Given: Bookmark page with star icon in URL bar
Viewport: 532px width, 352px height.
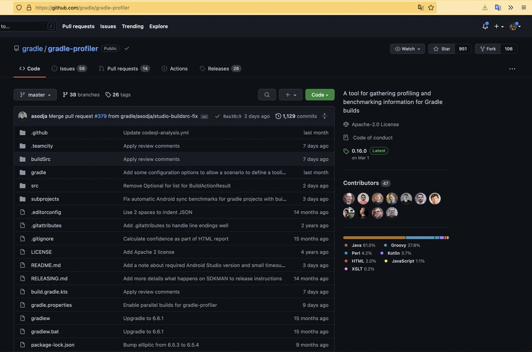Looking at the screenshot, I should [x=431, y=8].
